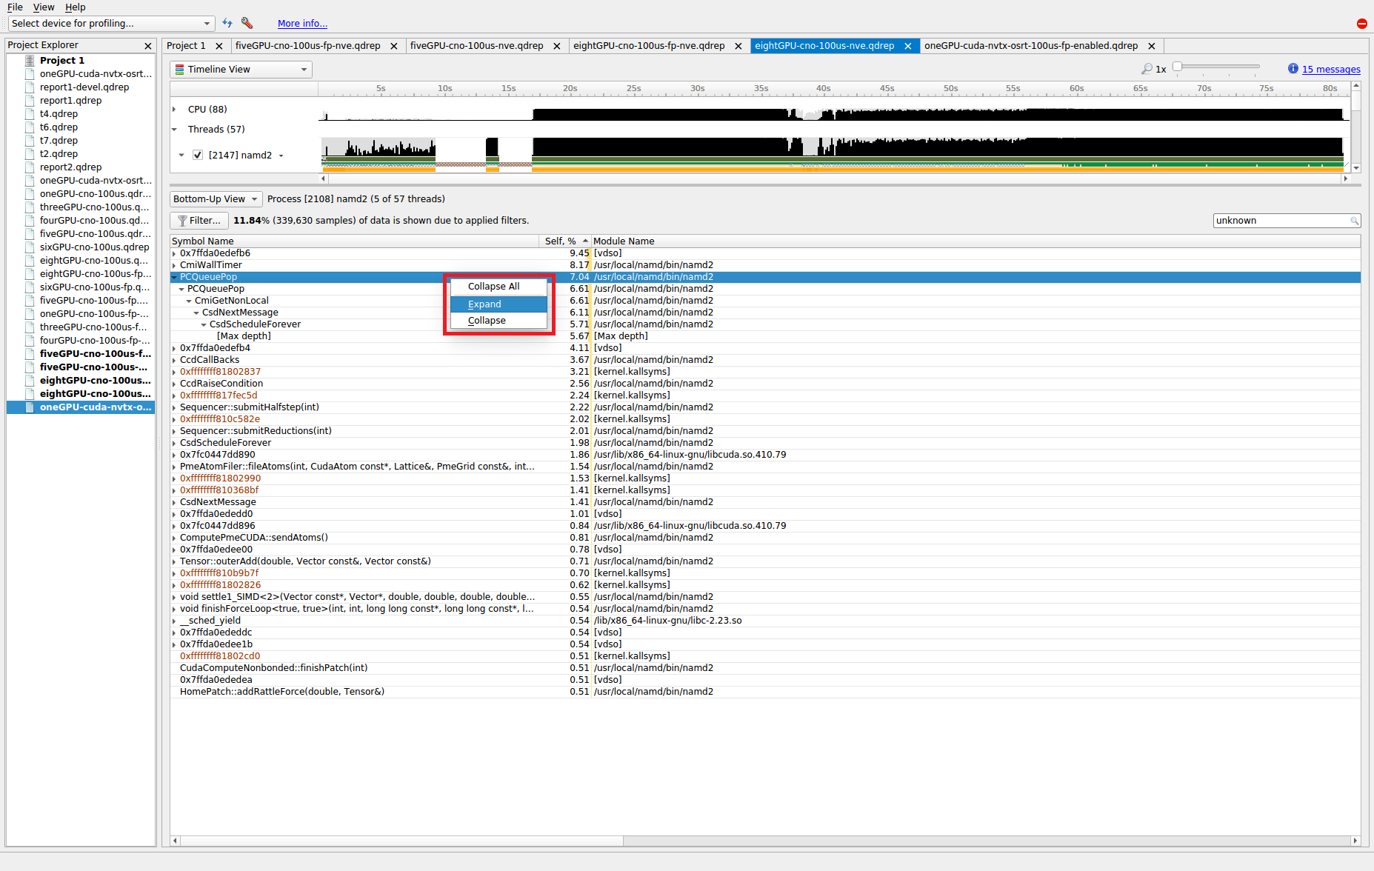Click the blue info icon beside messages

pos(1293,69)
